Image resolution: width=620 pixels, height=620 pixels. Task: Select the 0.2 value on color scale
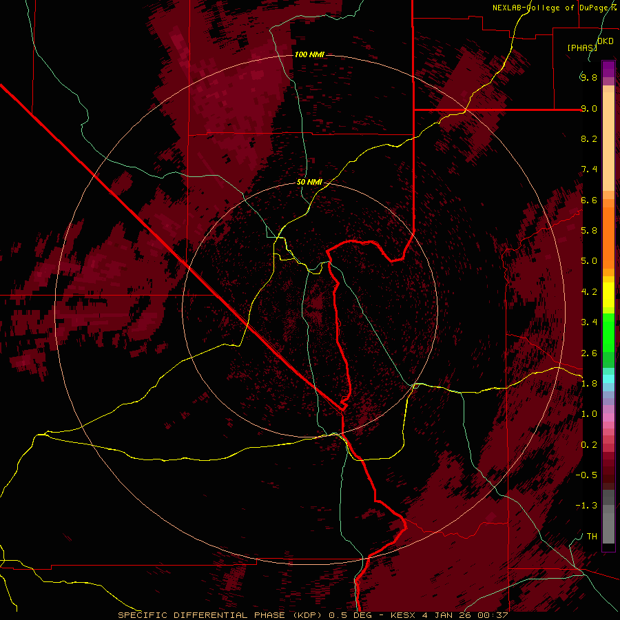589,445
